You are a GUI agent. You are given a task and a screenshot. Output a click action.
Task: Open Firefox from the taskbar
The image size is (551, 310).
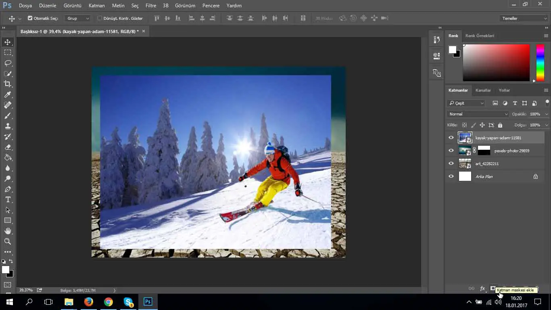click(x=88, y=302)
